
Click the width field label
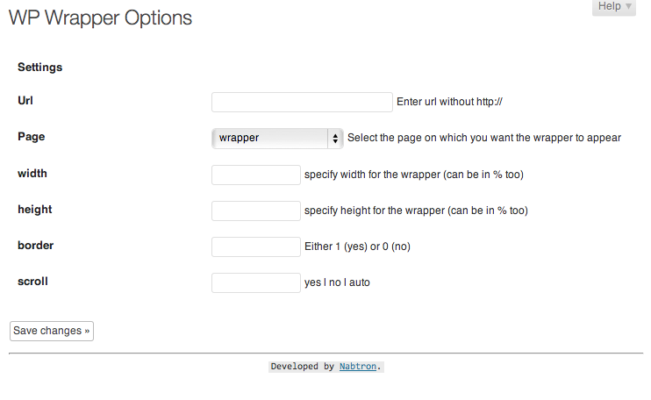pyautogui.click(x=32, y=174)
